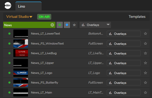Favorite News_FS_Butterfly with its star
The image size is (152, 98).
(x=145, y=83)
